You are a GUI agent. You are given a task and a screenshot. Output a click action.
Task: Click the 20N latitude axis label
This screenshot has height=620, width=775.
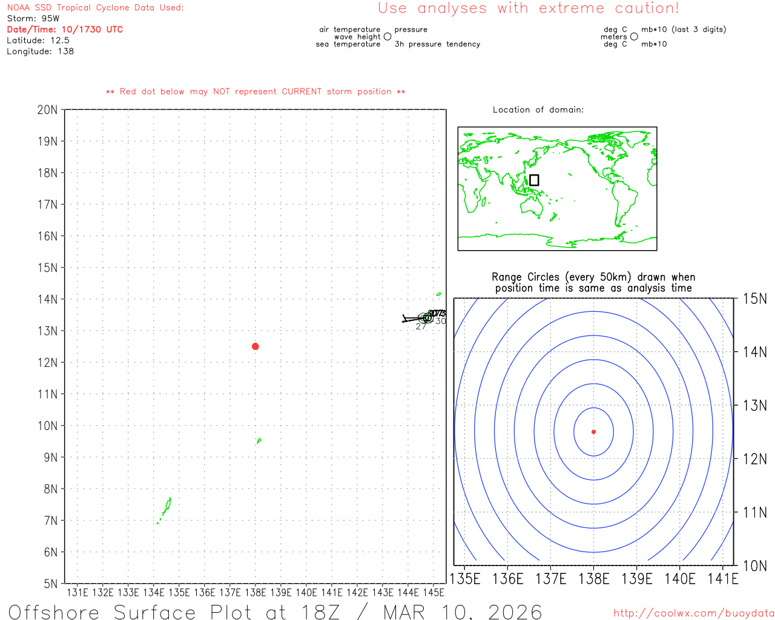47,110
